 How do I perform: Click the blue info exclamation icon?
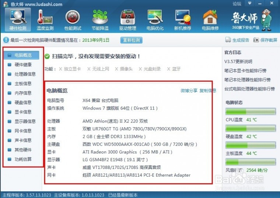[x=6, y=40]
